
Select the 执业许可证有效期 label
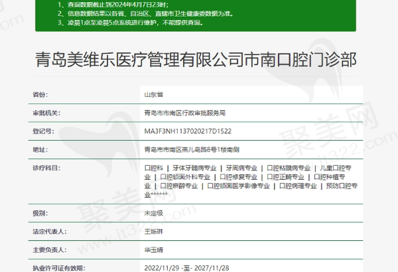point(59,268)
